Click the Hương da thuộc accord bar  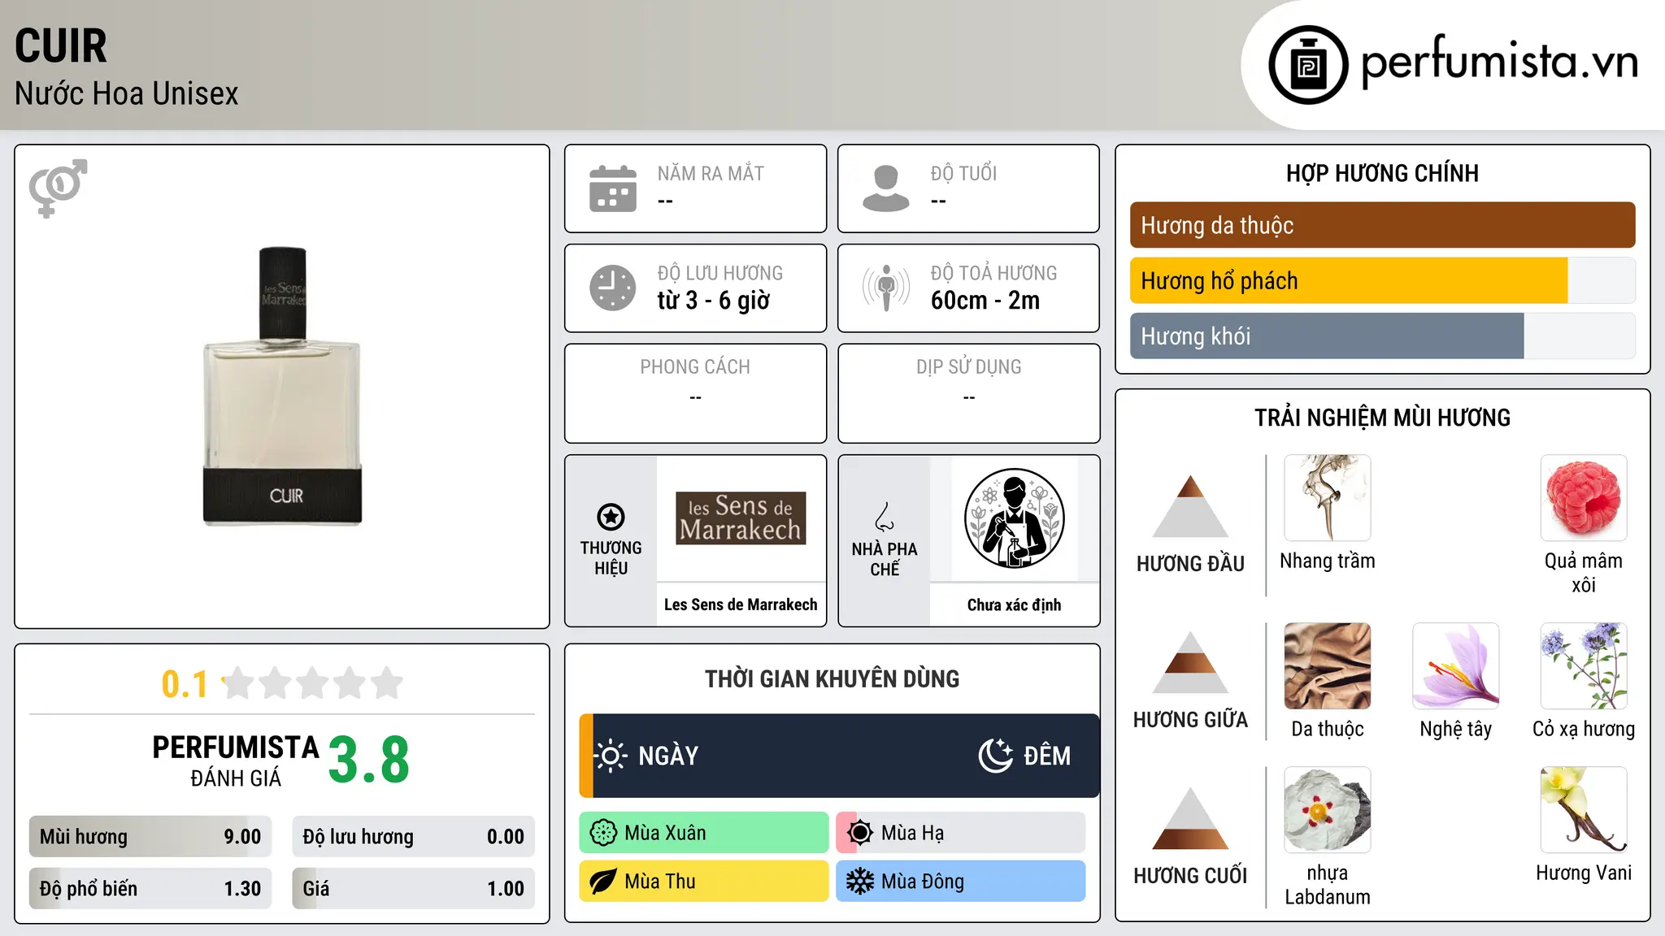click(x=1382, y=225)
